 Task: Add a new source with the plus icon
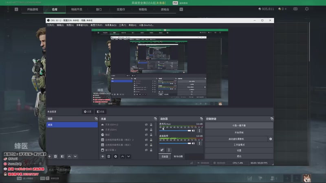pos(103,157)
